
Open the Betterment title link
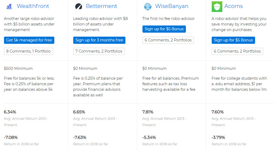(101, 6)
